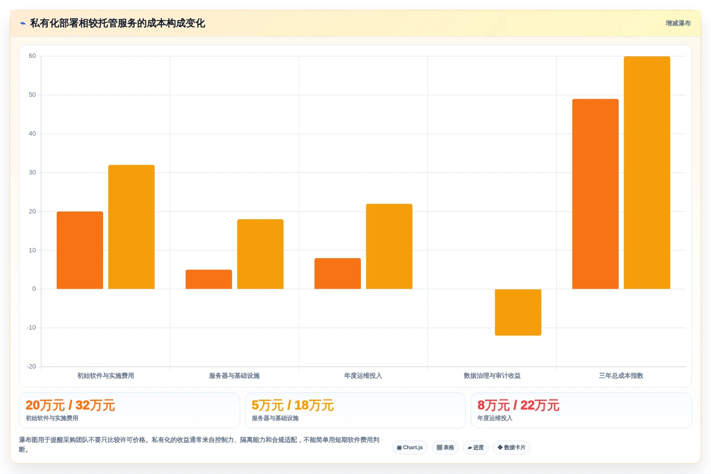Click the y-axis value 0

pyautogui.click(x=34, y=289)
